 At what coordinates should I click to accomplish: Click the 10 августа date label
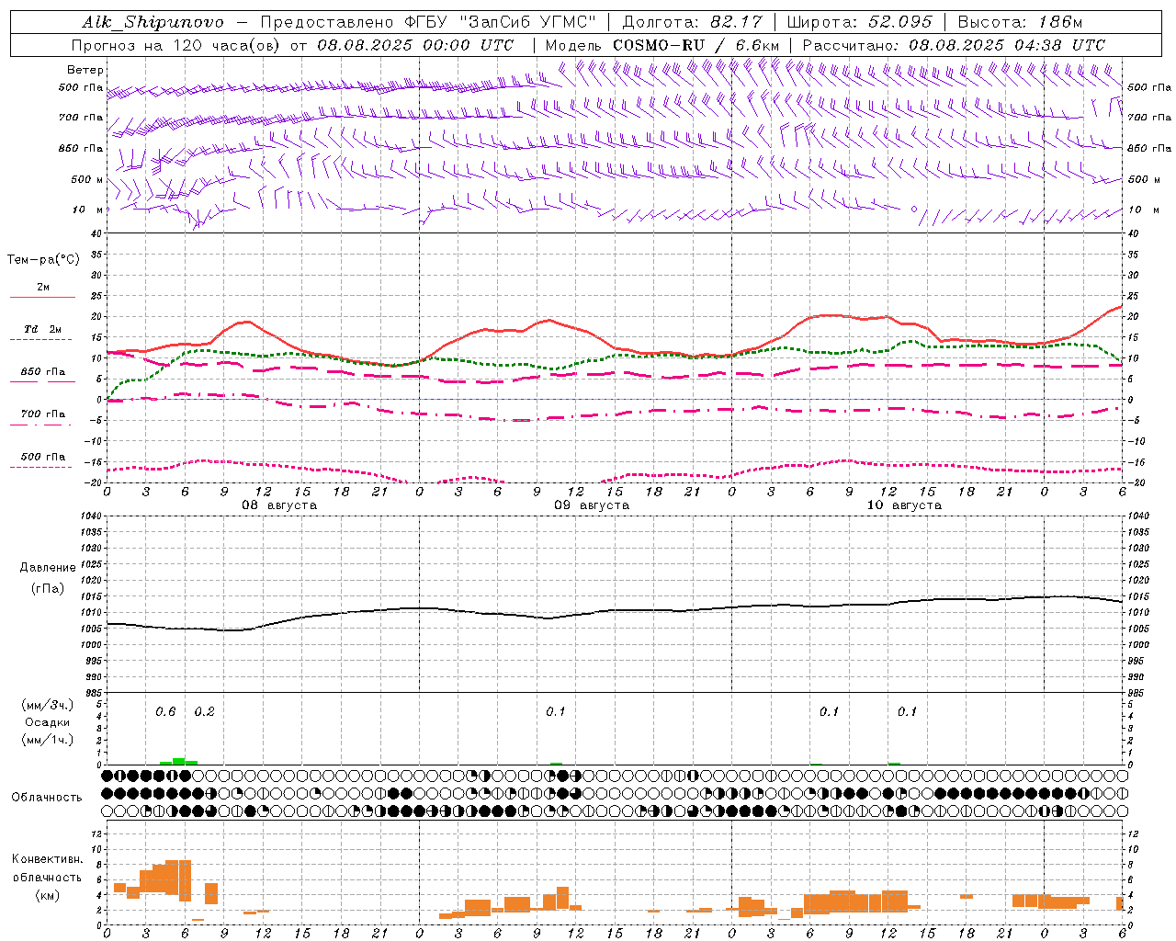coord(904,505)
